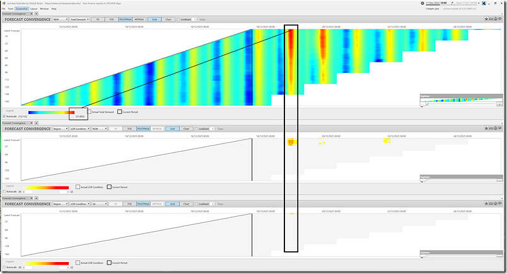Open the File menu
Screen dimensions: 507x274
pyautogui.click(x=4, y=9)
